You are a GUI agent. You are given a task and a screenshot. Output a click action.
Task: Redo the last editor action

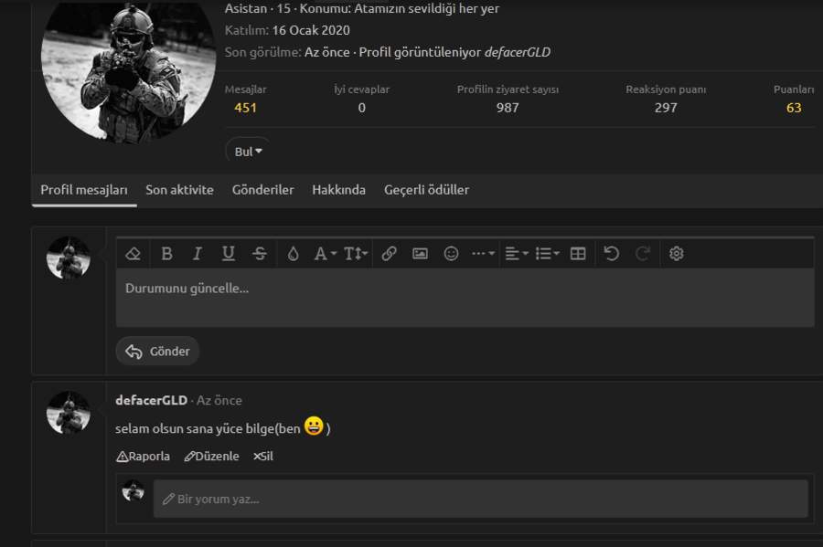[x=643, y=254]
